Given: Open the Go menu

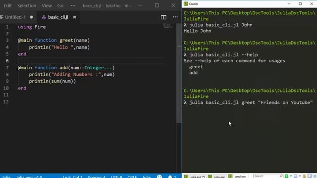Looking at the screenshot, I should point(60,5).
